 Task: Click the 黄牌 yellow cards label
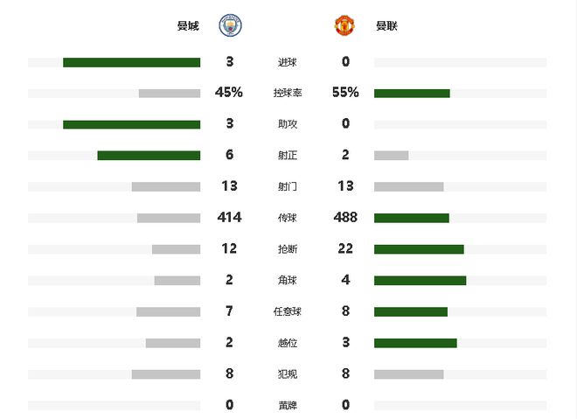pyautogui.click(x=287, y=405)
